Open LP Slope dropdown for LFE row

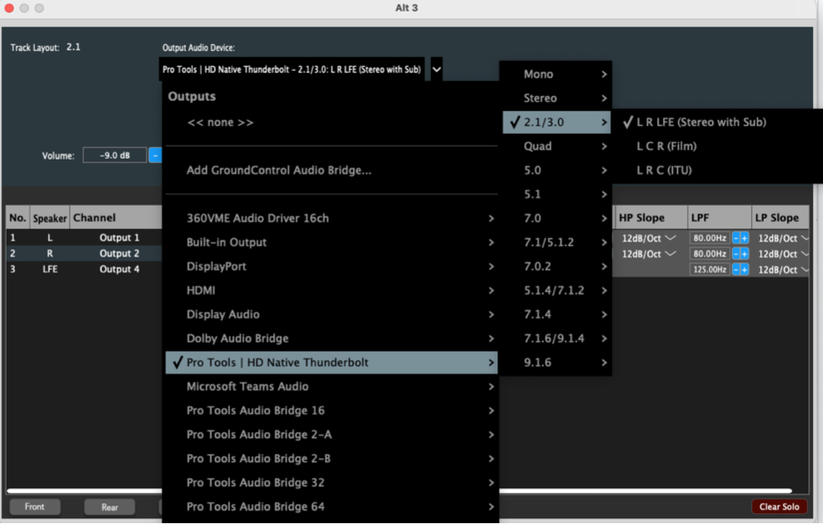tap(783, 269)
